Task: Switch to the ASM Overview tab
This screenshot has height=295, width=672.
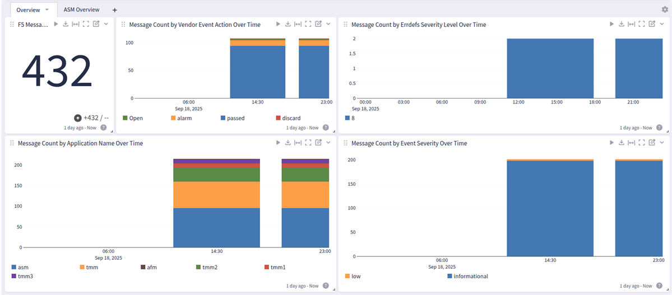Action: click(81, 10)
